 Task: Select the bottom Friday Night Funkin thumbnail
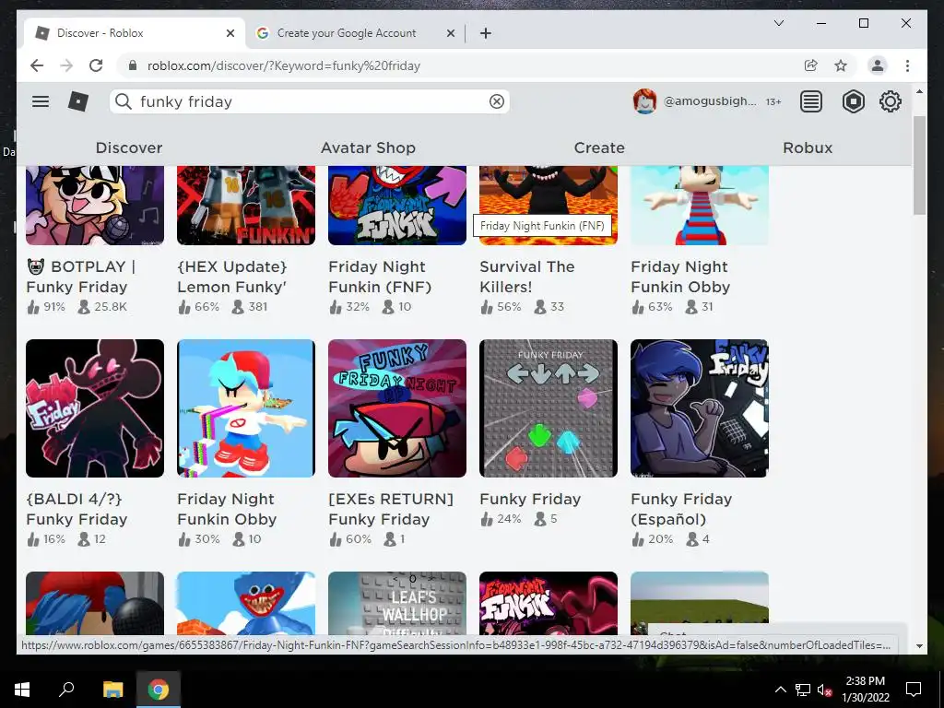point(548,603)
